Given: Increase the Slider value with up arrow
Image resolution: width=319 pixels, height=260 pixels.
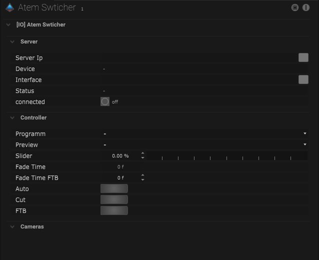Looking at the screenshot, I should point(142,153).
